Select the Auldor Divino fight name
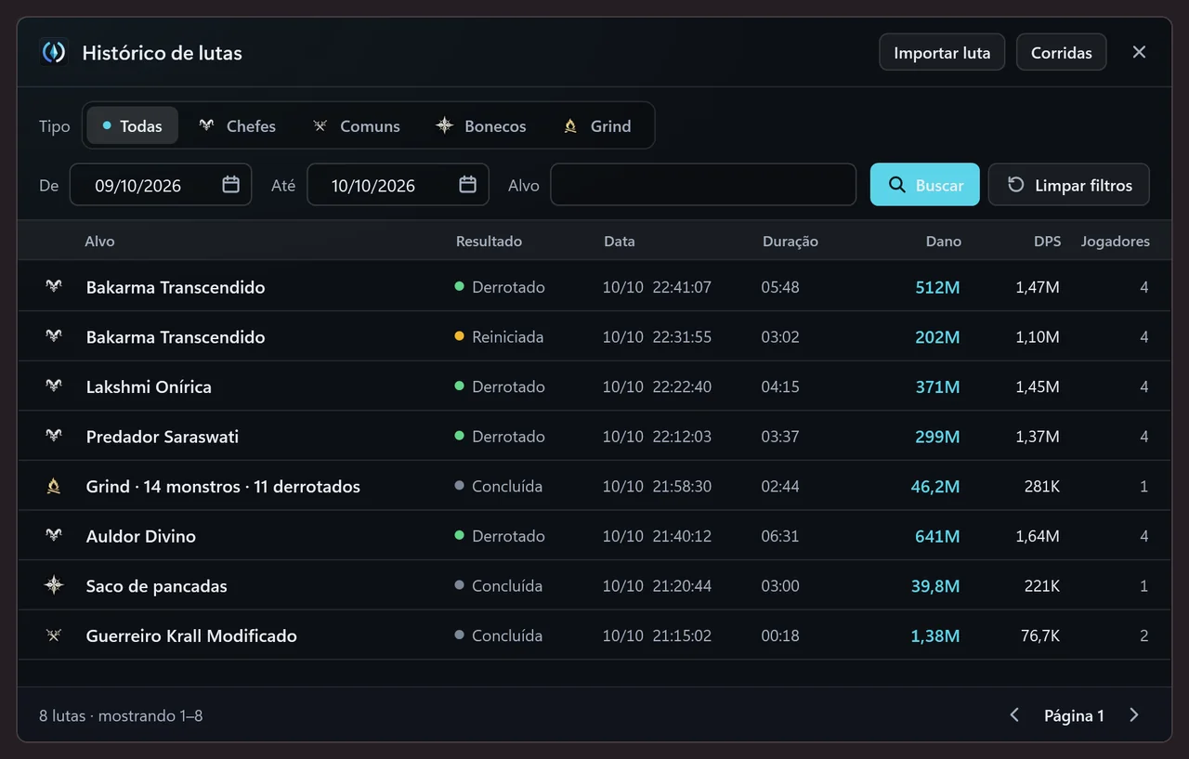Image resolution: width=1189 pixels, height=759 pixels. (x=141, y=536)
